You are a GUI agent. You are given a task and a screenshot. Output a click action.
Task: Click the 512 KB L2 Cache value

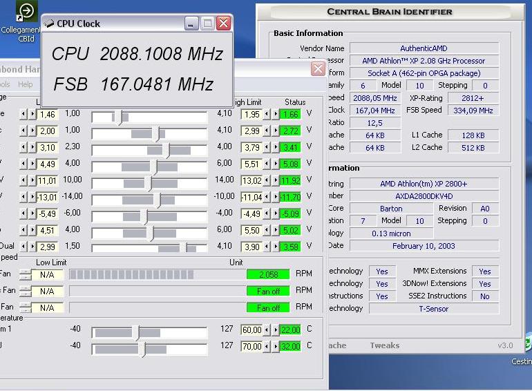pyautogui.click(x=473, y=148)
